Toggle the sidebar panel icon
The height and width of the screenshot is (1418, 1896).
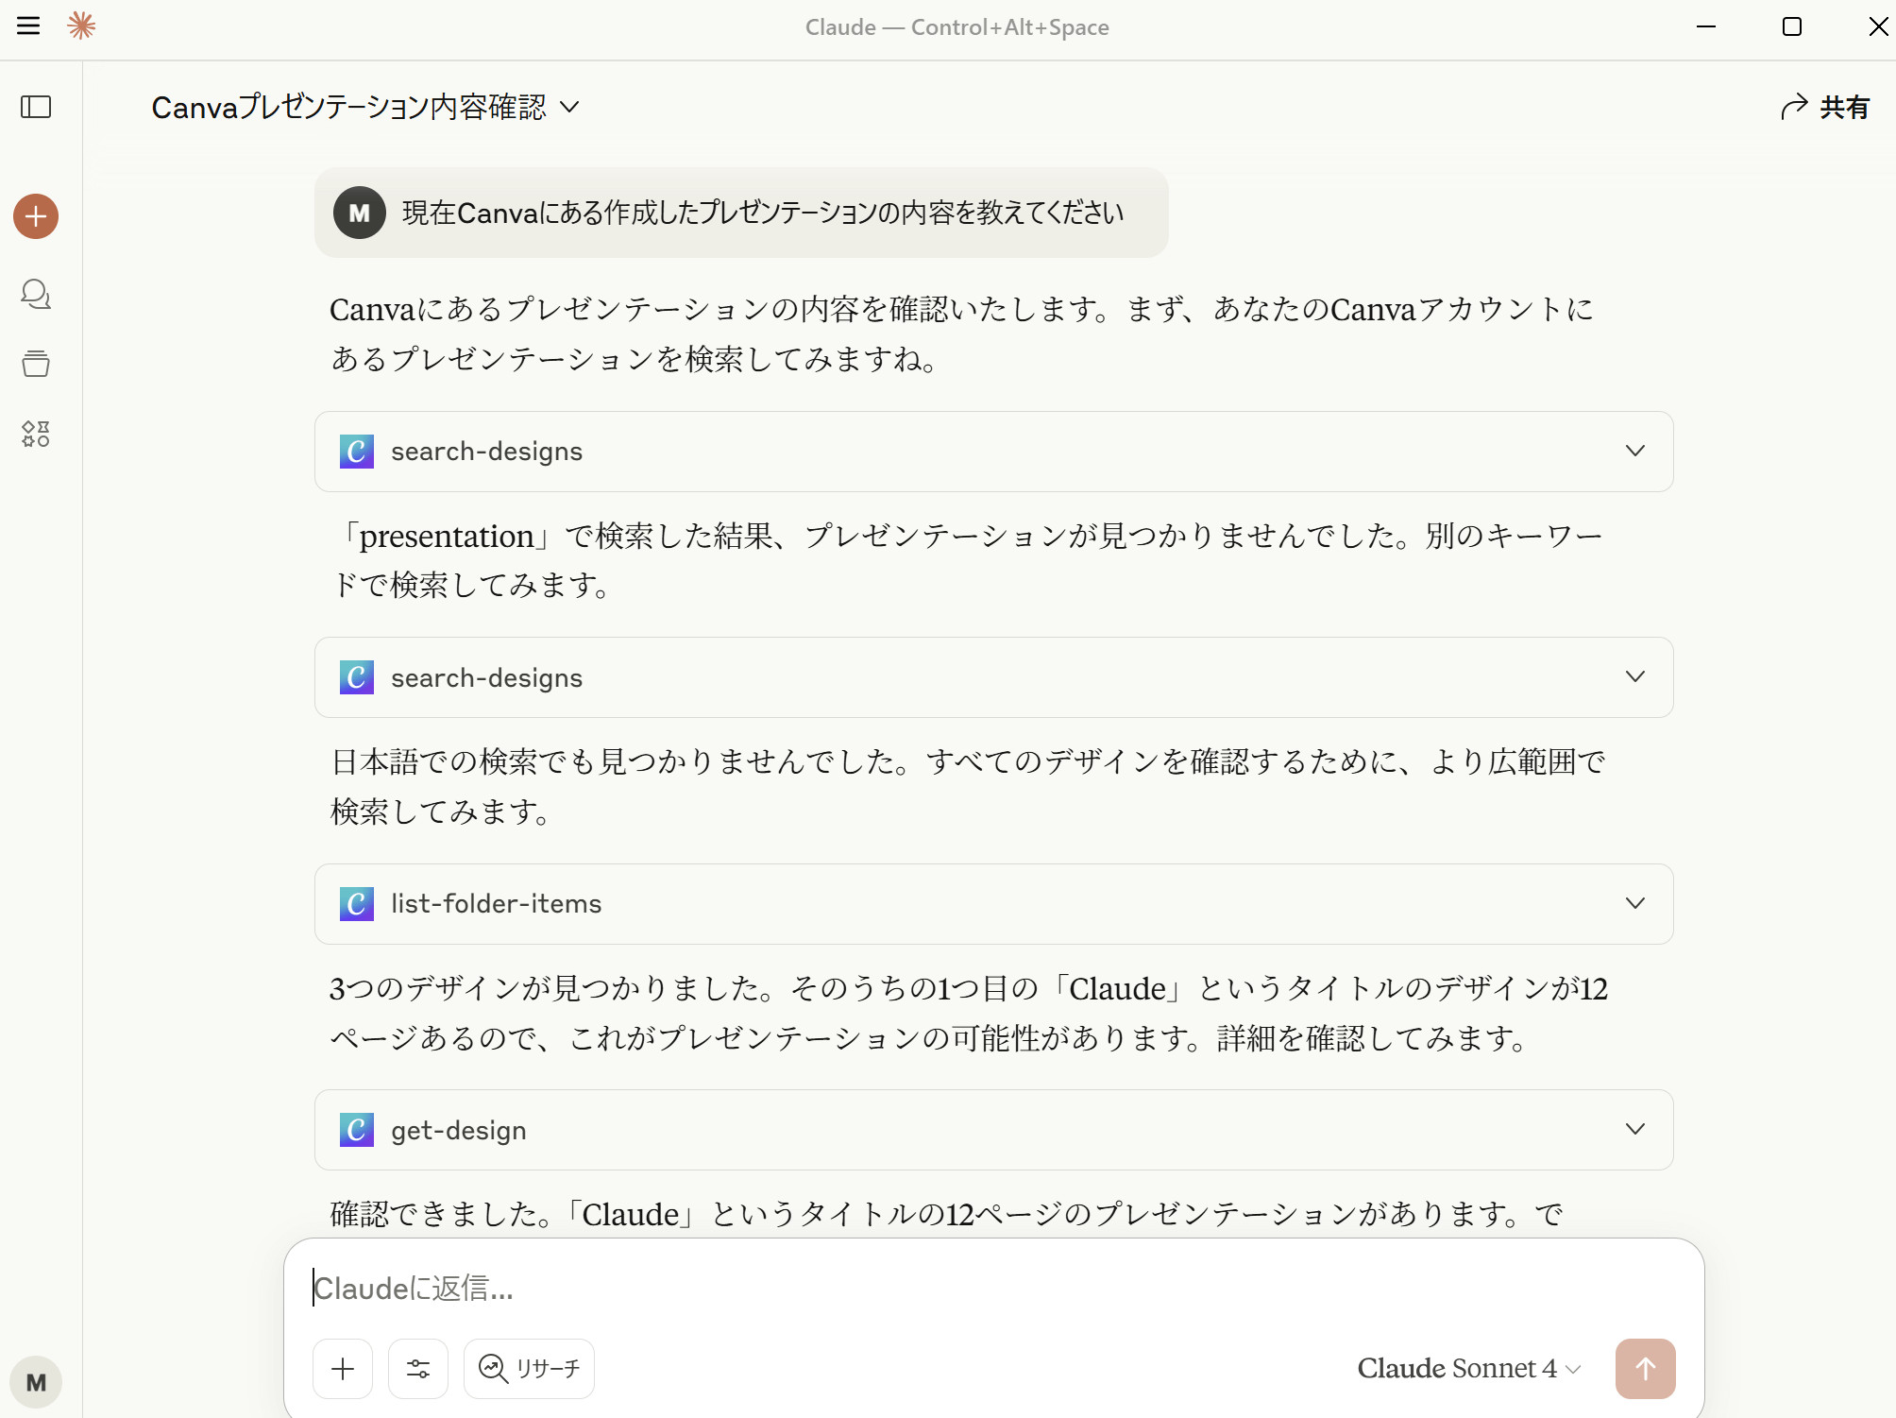36,107
